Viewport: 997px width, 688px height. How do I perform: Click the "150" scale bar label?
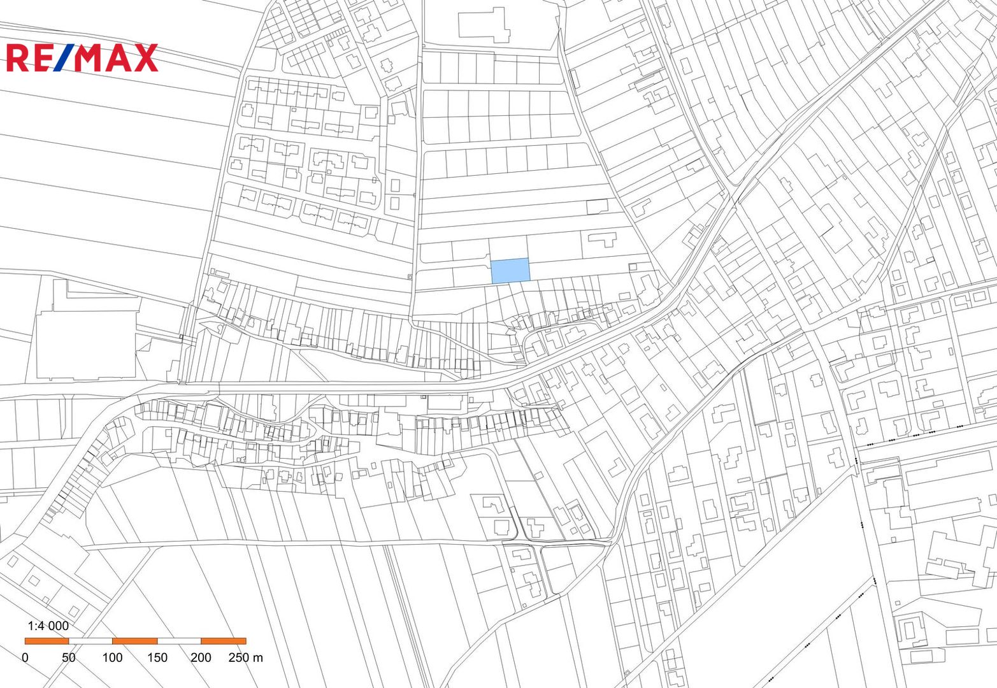click(157, 657)
